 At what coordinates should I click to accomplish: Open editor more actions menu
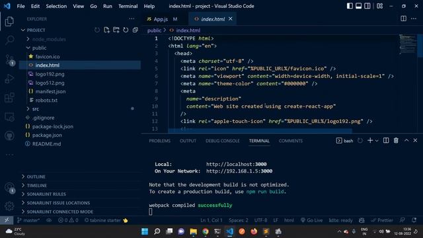(x=414, y=19)
